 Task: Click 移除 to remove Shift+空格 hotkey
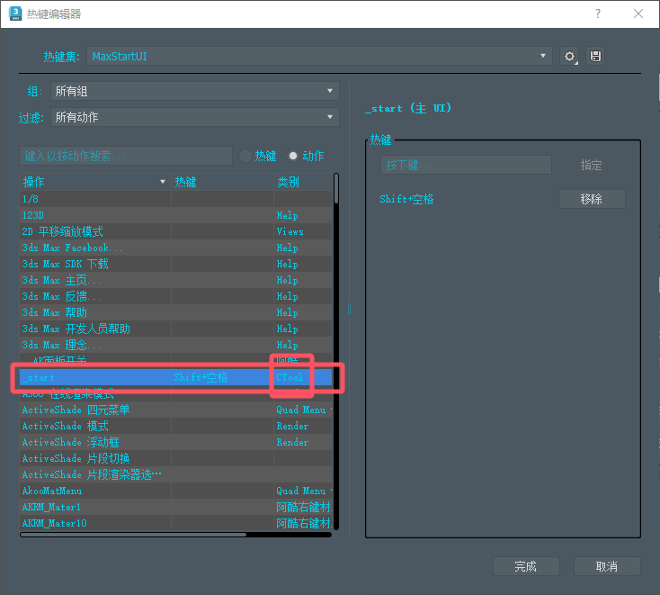pyautogui.click(x=591, y=199)
